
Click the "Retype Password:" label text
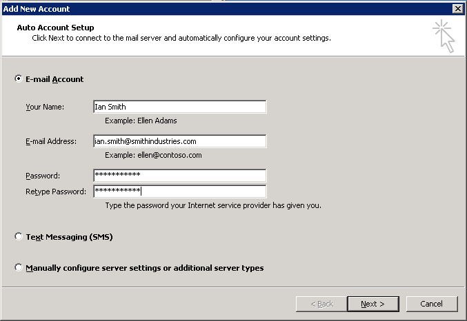pyautogui.click(x=56, y=191)
